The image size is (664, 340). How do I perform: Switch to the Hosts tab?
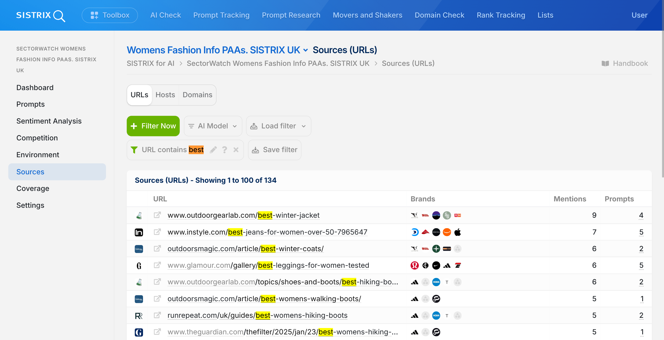tap(165, 95)
